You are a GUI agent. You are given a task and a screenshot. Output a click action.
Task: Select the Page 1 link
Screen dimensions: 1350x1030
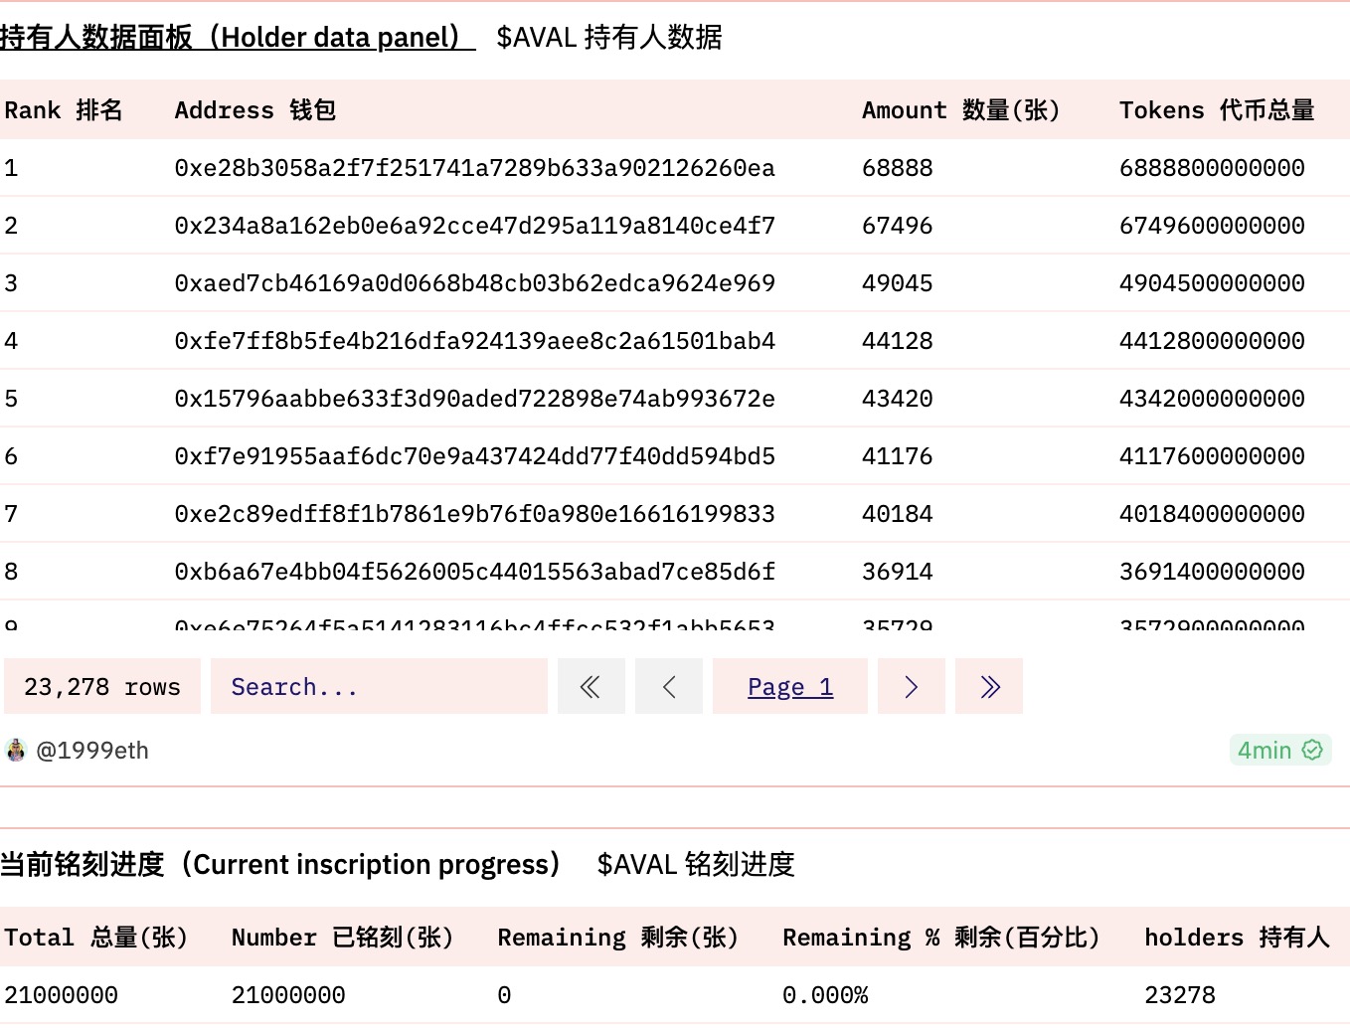[790, 686]
